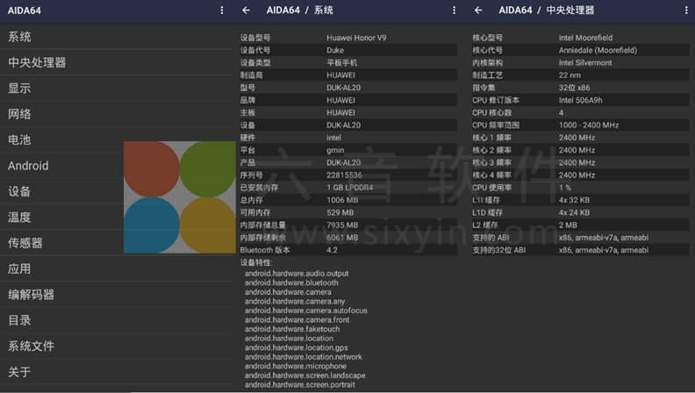
Task: Open the 中央处理器 menu entry
Action: tap(116, 62)
